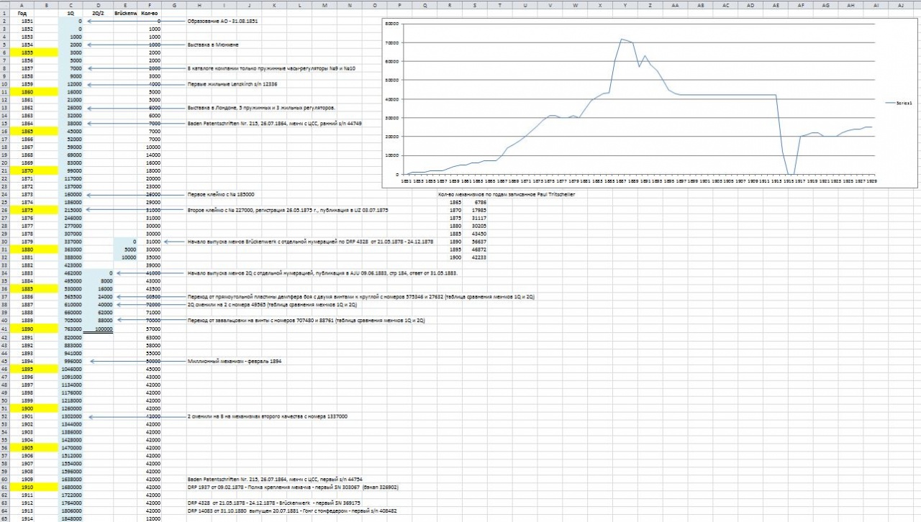Select the column A header
This screenshot has width=921, height=522.
point(22,5)
